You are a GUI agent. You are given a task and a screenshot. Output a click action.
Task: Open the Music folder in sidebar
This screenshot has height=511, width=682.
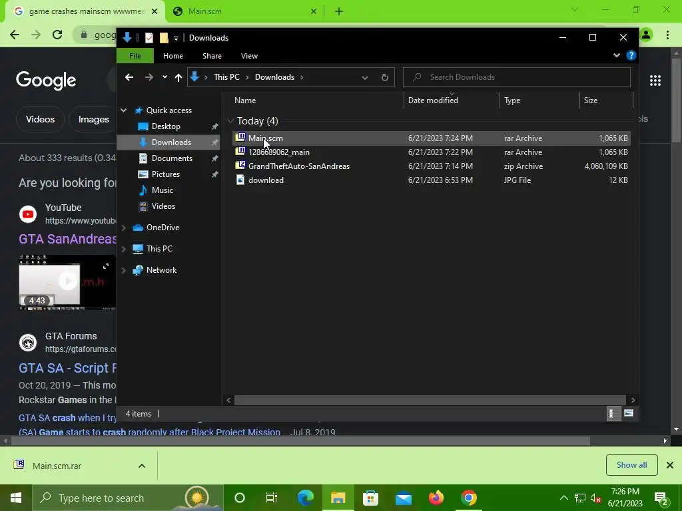162,190
